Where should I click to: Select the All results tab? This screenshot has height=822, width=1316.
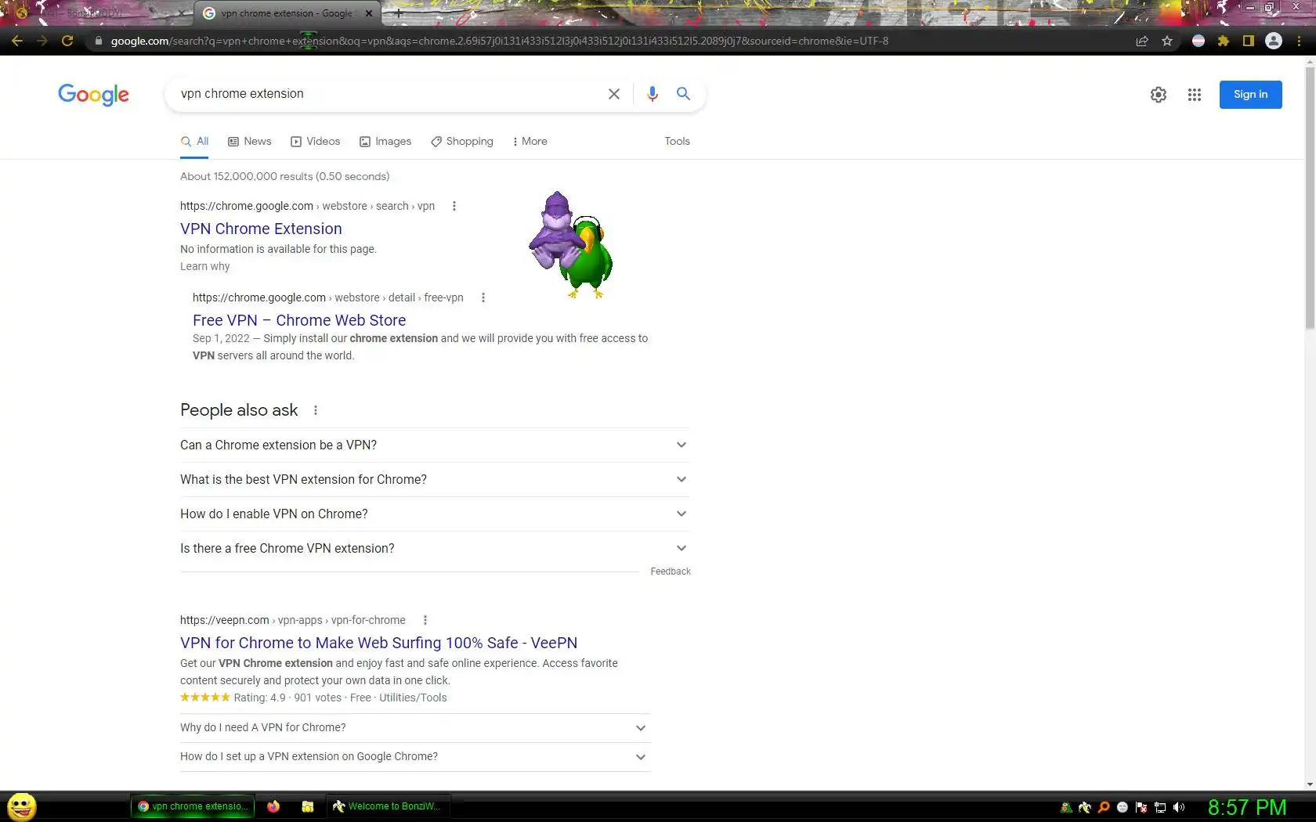194,142
